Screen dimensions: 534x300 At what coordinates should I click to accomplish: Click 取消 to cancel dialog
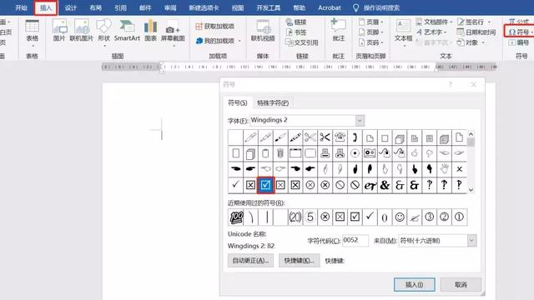click(461, 284)
